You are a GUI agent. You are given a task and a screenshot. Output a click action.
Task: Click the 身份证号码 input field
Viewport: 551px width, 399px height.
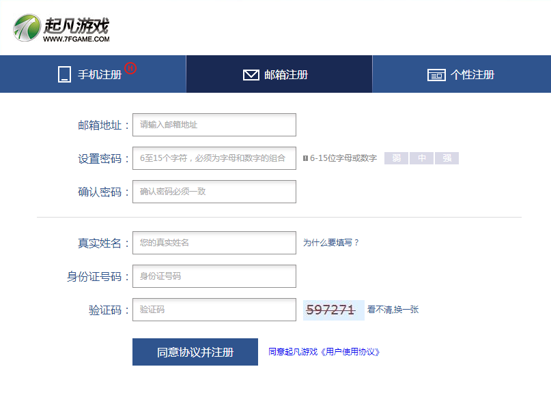tap(214, 276)
